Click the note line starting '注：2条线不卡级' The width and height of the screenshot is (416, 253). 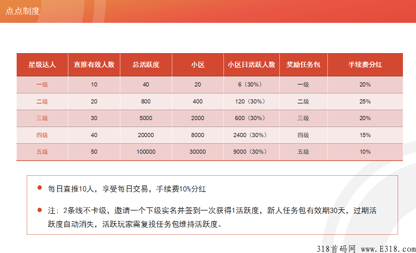[x=212, y=211]
